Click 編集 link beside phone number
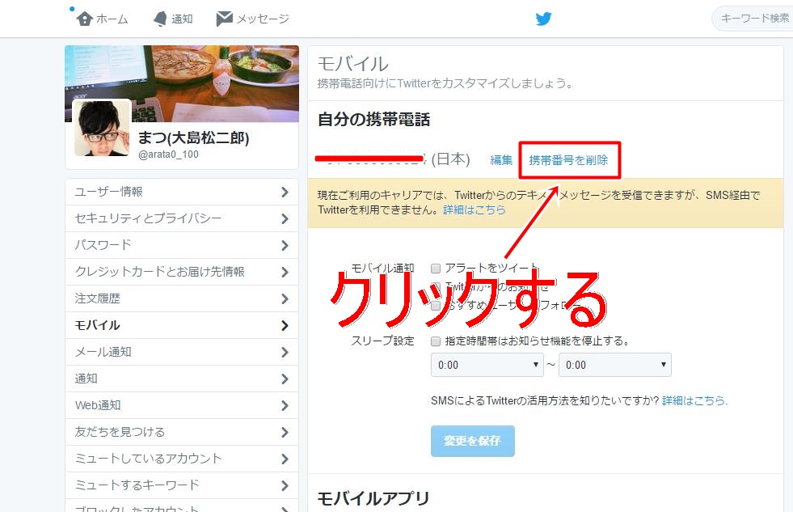This screenshot has height=512, width=793. [x=501, y=160]
